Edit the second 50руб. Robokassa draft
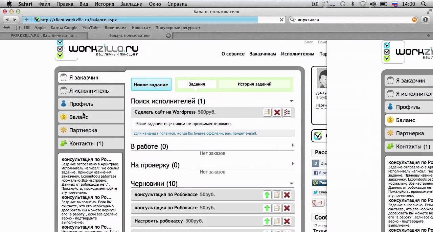The height and width of the screenshot is (232, 433). coord(277,208)
